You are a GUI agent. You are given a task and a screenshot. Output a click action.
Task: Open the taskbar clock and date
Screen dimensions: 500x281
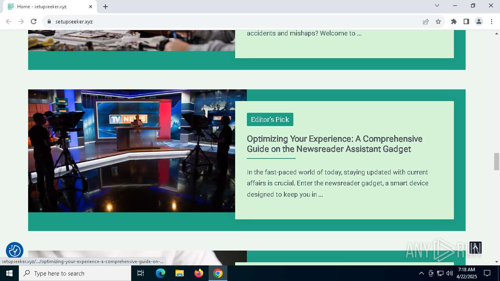[x=466, y=273]
